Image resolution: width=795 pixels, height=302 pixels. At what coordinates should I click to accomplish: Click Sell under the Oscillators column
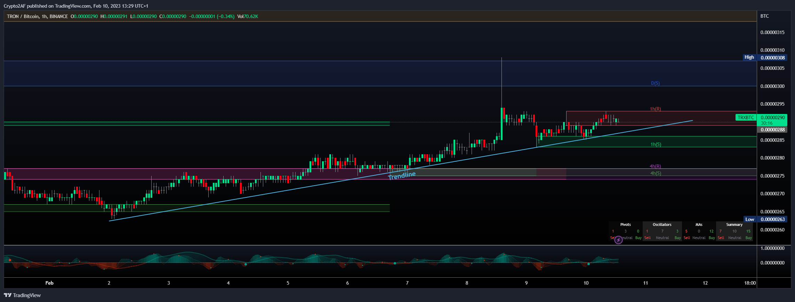tap(647, 238)
